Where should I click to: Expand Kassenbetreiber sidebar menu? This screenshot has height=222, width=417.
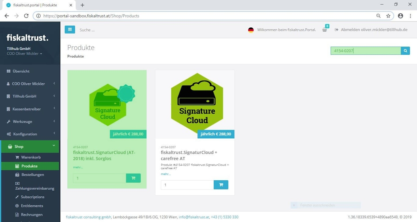click(x=30, y=109)
